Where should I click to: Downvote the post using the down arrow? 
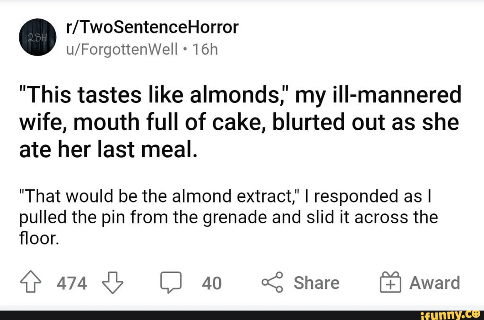(112, 283)
